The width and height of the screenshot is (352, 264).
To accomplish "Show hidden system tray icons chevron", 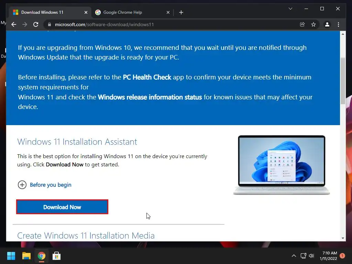I will pos(294,256).
